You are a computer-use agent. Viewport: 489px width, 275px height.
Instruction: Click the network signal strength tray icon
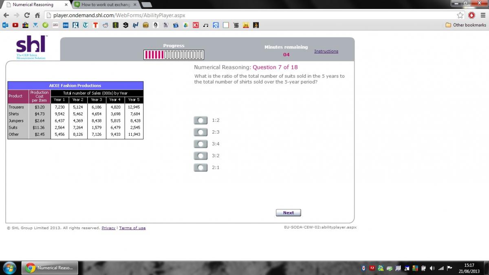[x=441, y=268]
